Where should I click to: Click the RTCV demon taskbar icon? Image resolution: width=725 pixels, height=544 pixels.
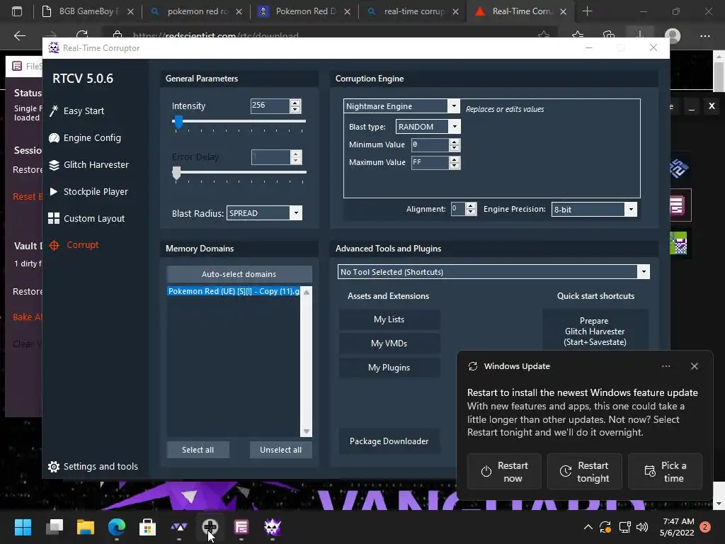tap(273, 527)
